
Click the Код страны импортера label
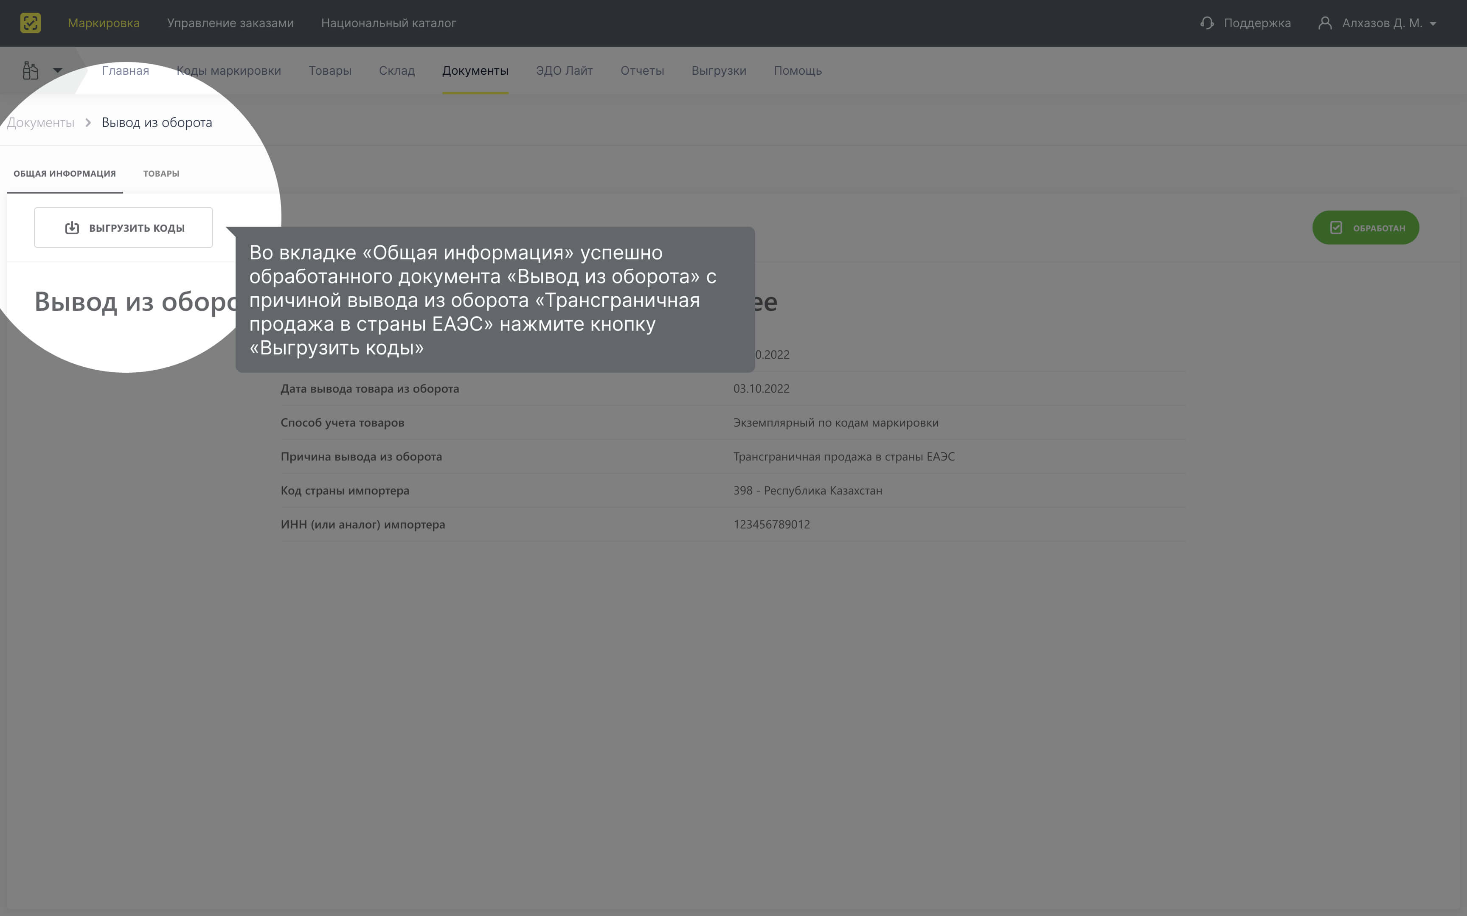[x=345, y=491]
